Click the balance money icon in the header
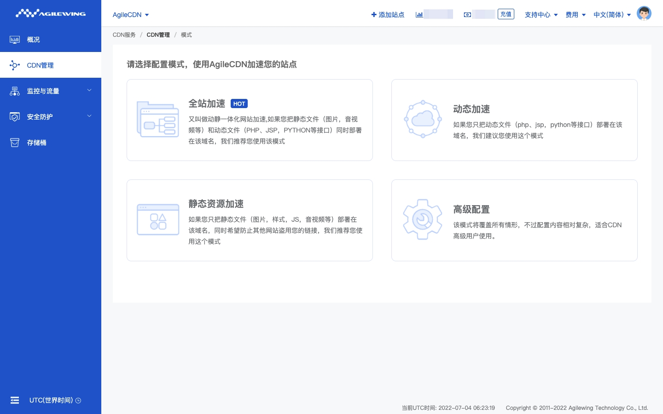 click(x=467, y=15)
